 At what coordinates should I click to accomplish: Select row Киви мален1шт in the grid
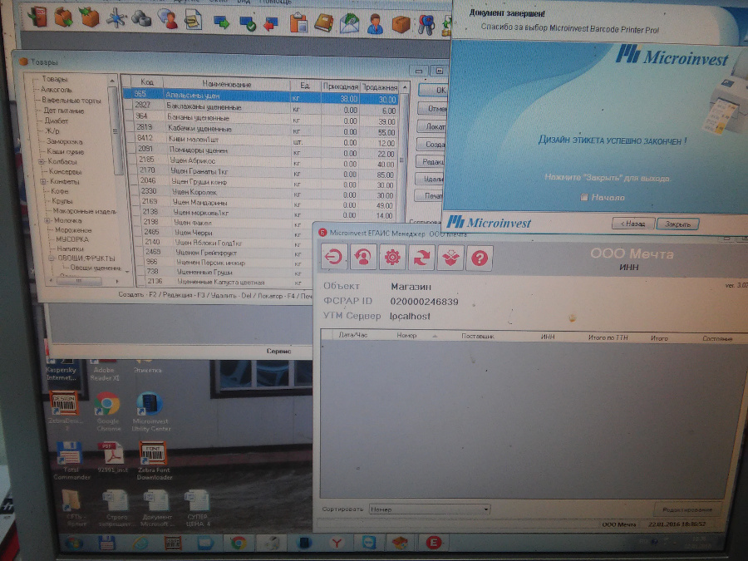(263, 139)
